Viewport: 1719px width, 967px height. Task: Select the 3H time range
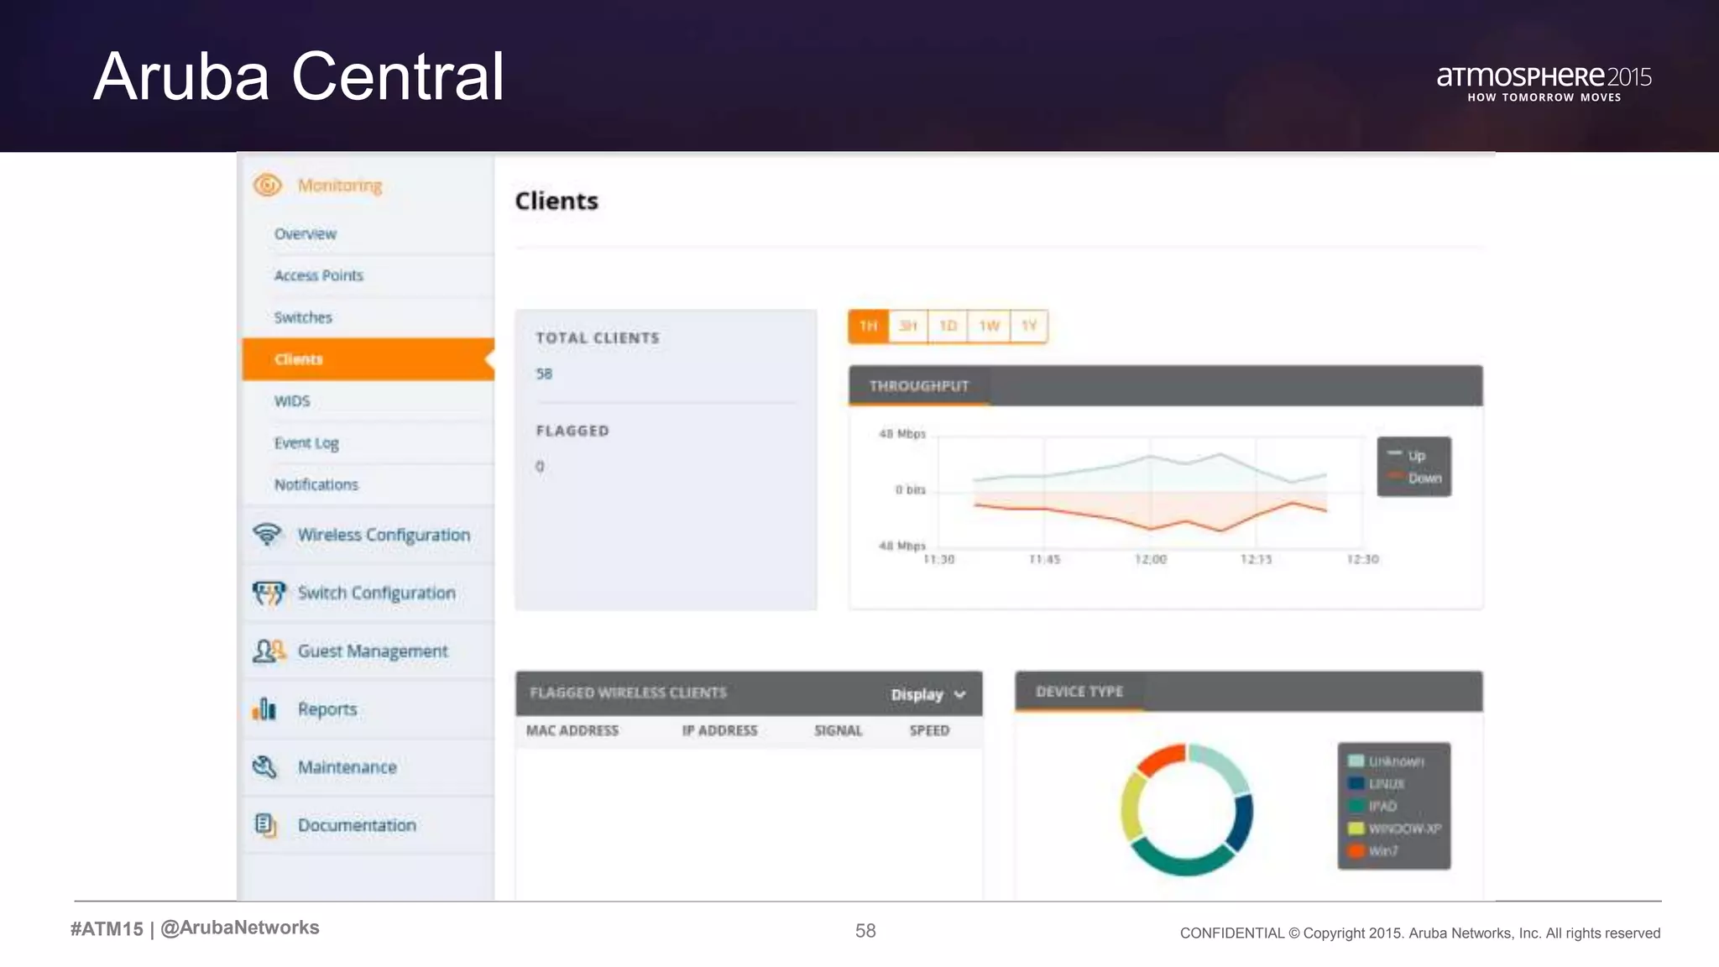pos(908,326)
